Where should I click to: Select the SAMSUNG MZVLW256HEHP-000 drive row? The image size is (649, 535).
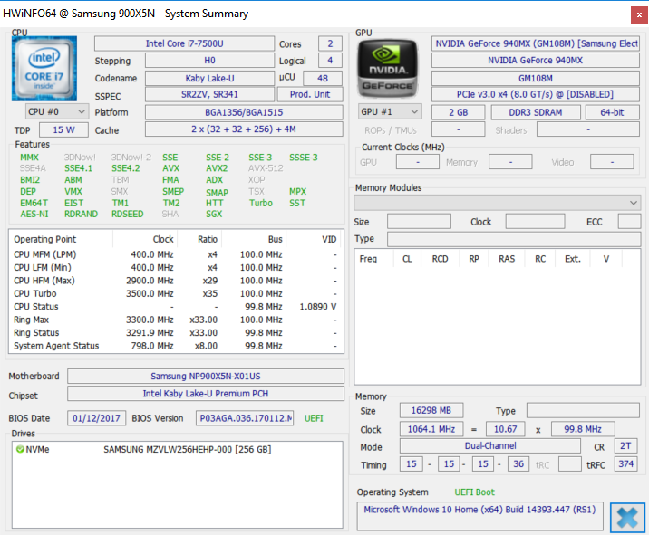pos(177,449)
